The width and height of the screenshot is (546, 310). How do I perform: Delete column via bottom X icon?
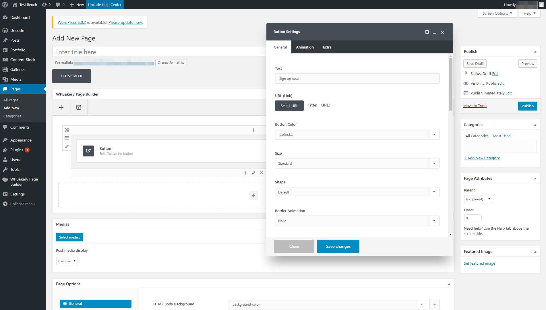coord(261,173)
